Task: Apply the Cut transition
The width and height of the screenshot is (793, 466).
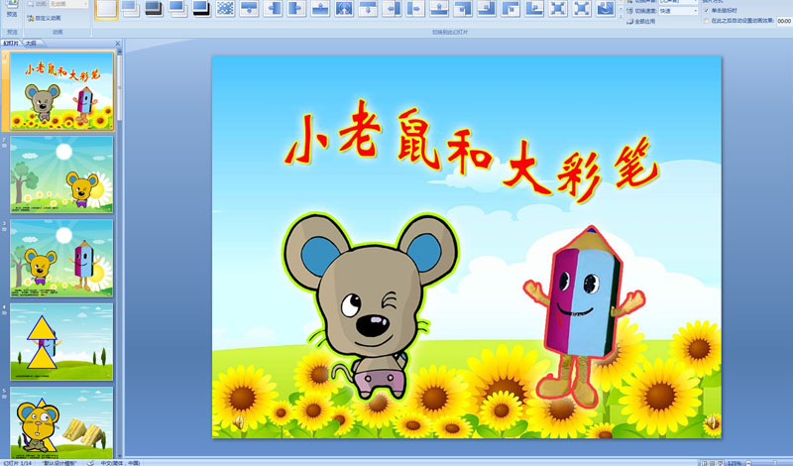Action: pyautogui.click(x=178, y=8)
